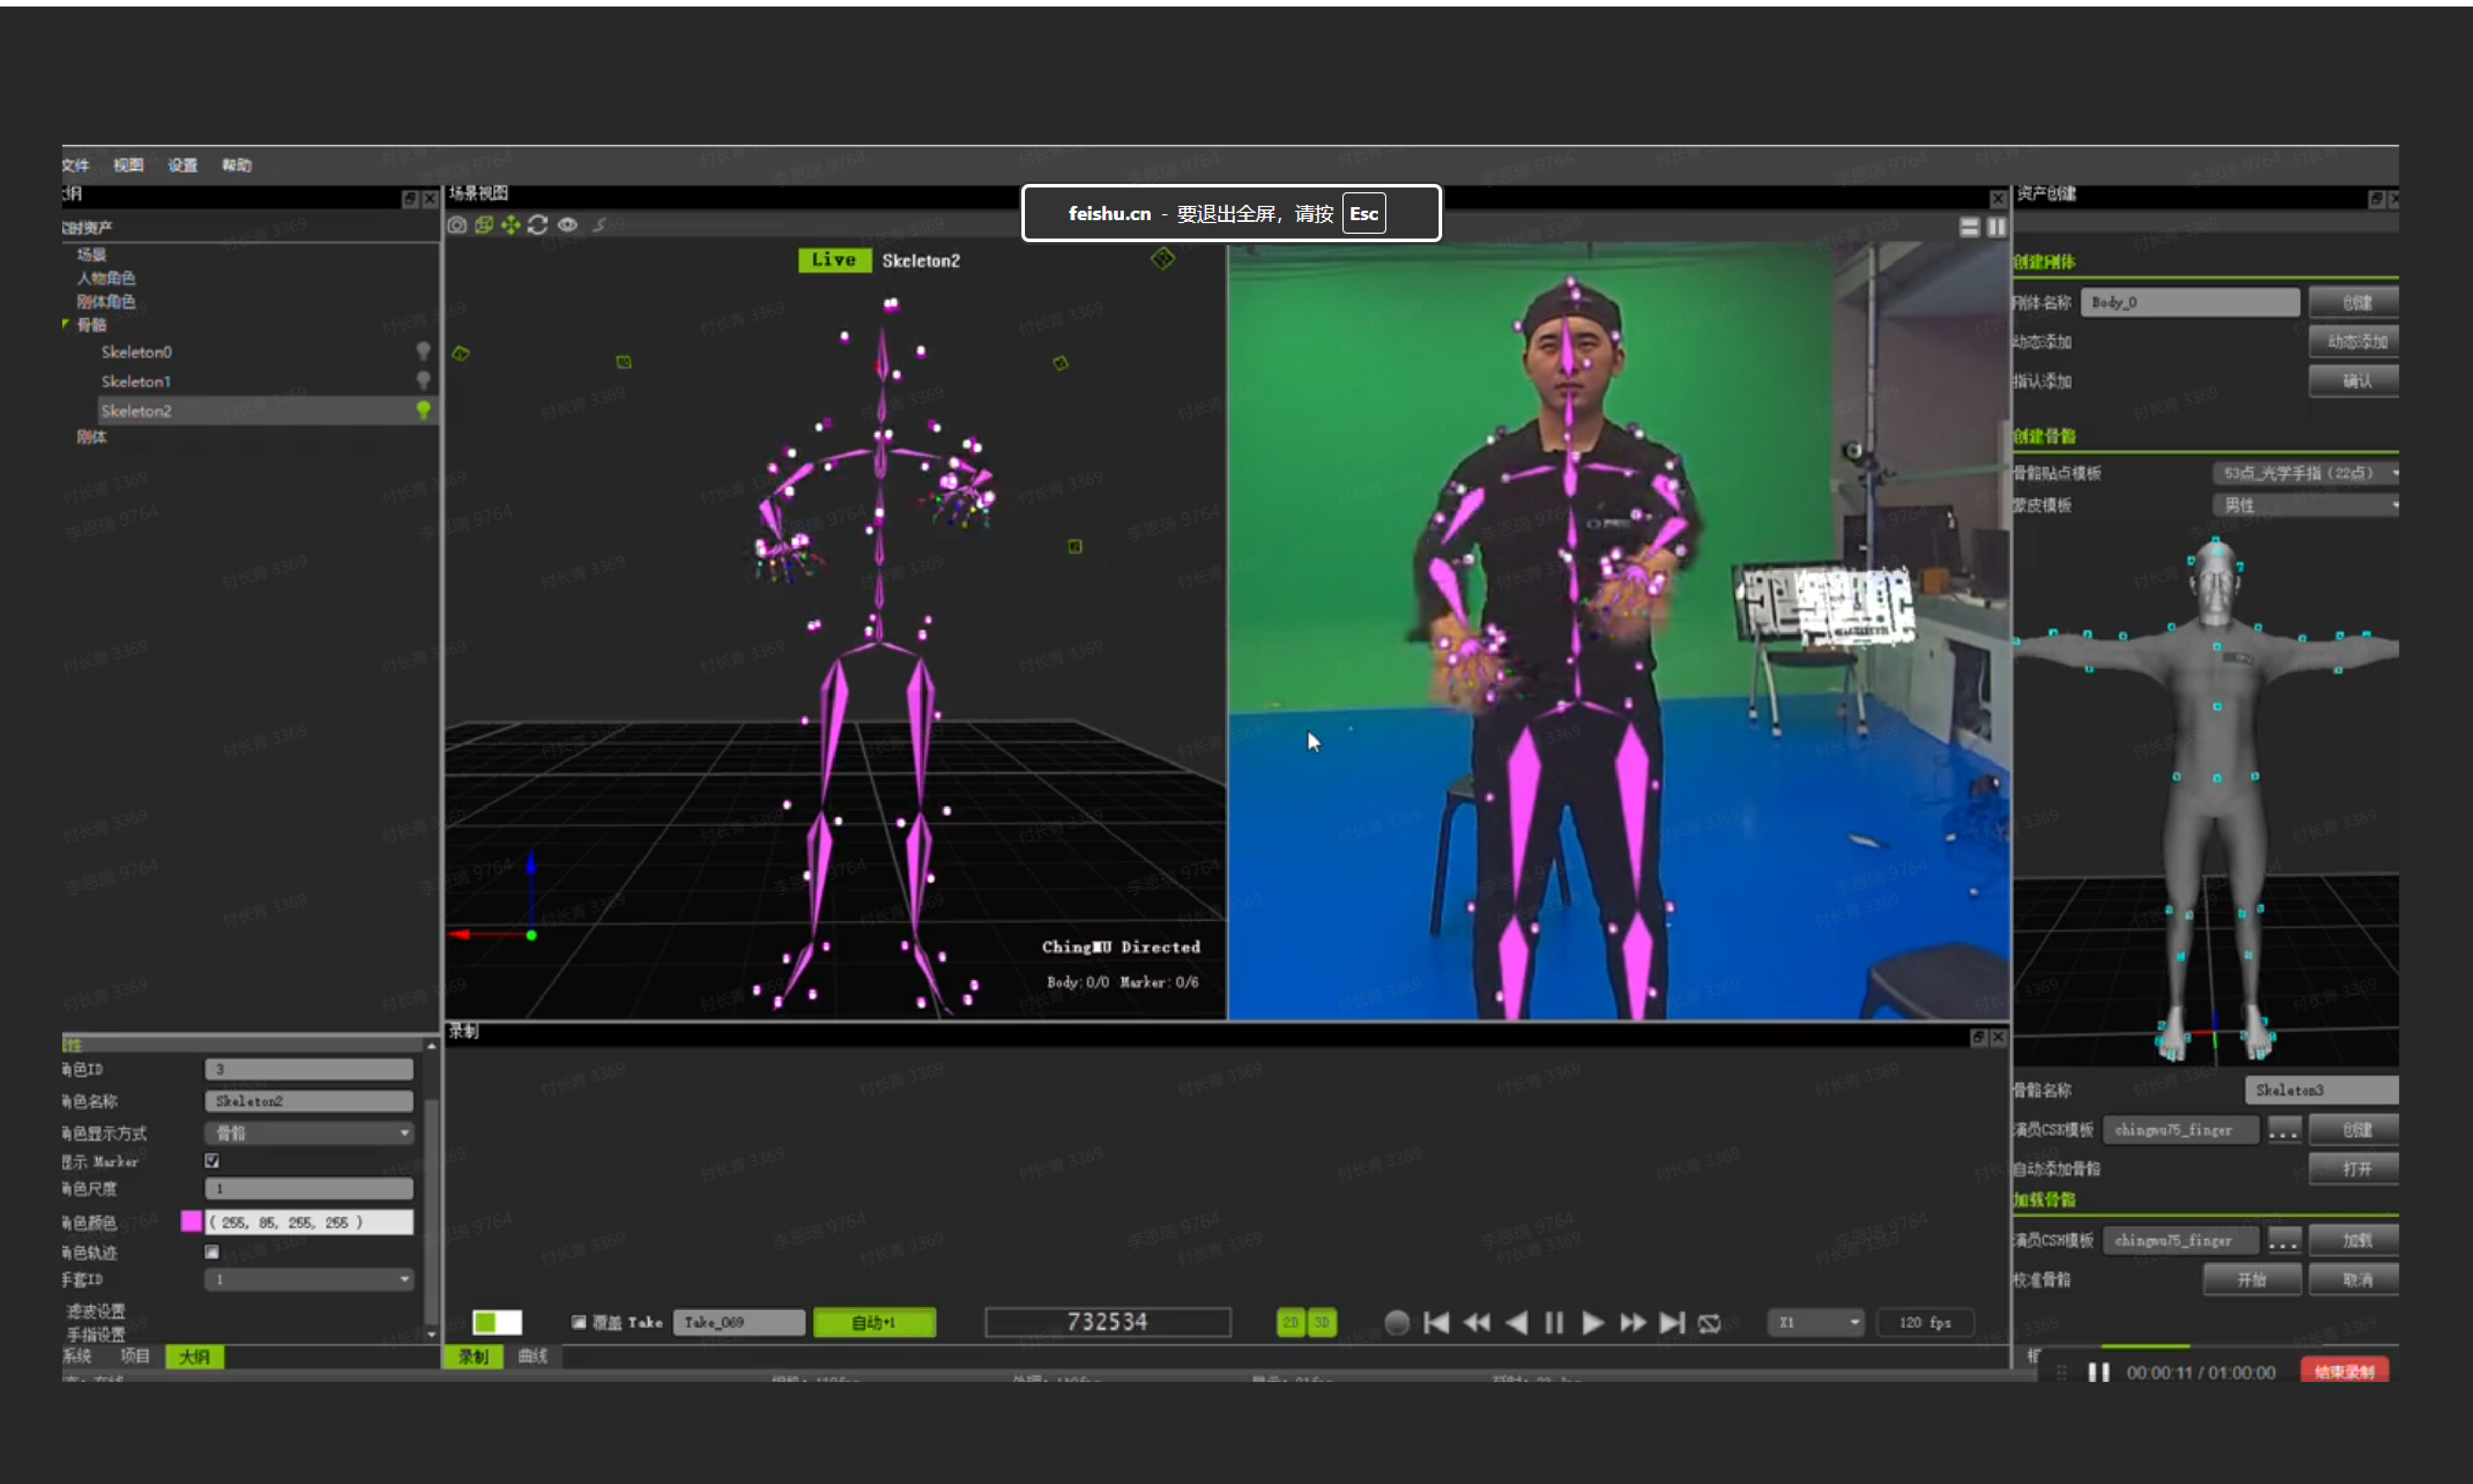Click the pause icon in playback controls
The width and height of the screenshot is (2473, 1484).
[x=1553, y=1323]
